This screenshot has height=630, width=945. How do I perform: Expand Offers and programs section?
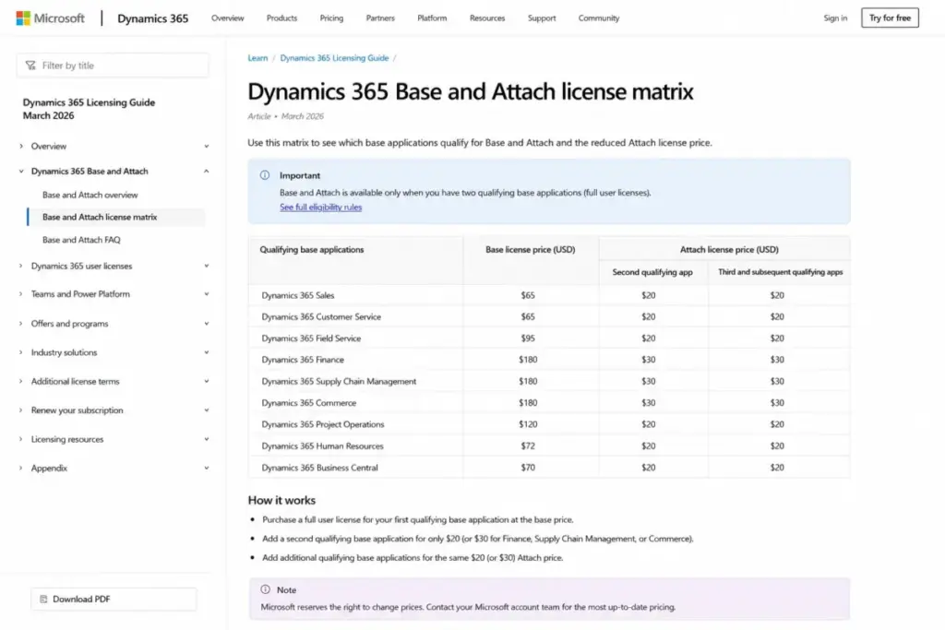21,324
